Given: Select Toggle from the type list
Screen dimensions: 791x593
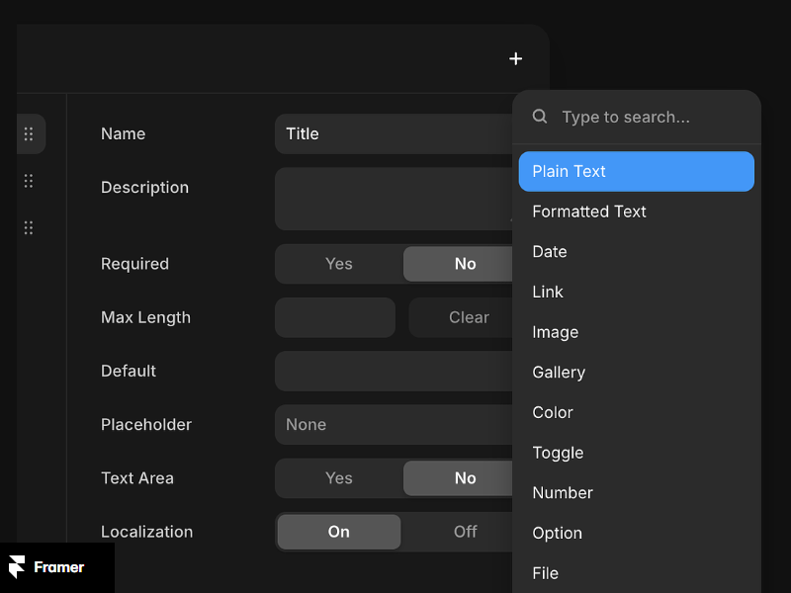Looking at the screenshot, I should coord(558,453).
